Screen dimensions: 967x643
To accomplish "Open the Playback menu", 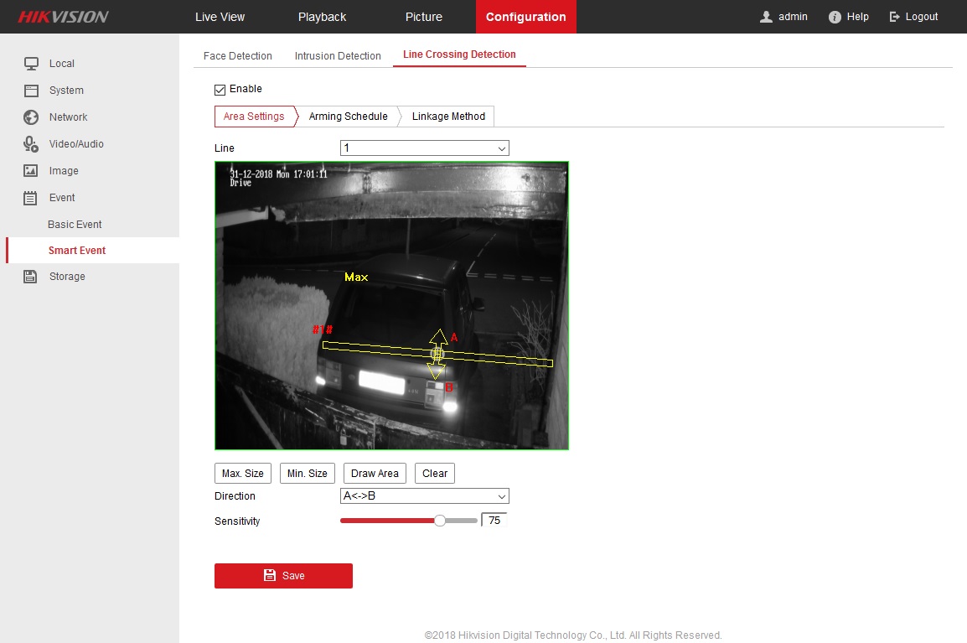I will [x=322, y=17].
